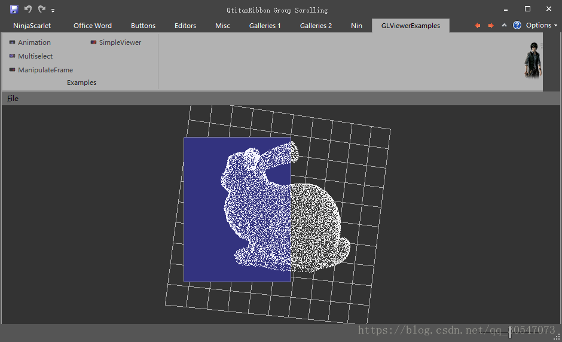This screenshot has width=562, height=342.
Task: Click the left orange navigation arrow
Action: (x=478, y=26)
